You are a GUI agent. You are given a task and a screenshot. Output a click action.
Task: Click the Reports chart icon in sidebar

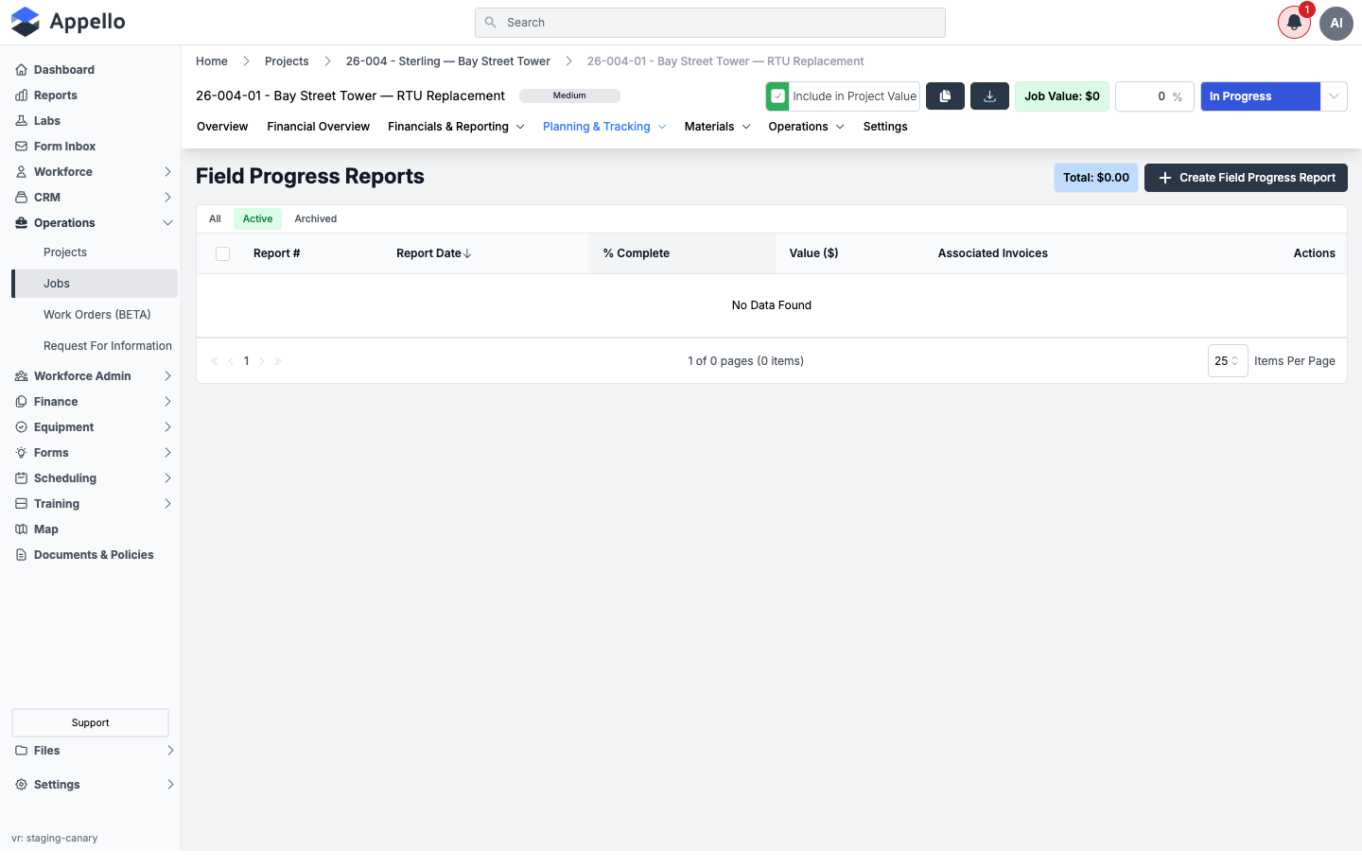pyautogui.click(x=21, y=95)
